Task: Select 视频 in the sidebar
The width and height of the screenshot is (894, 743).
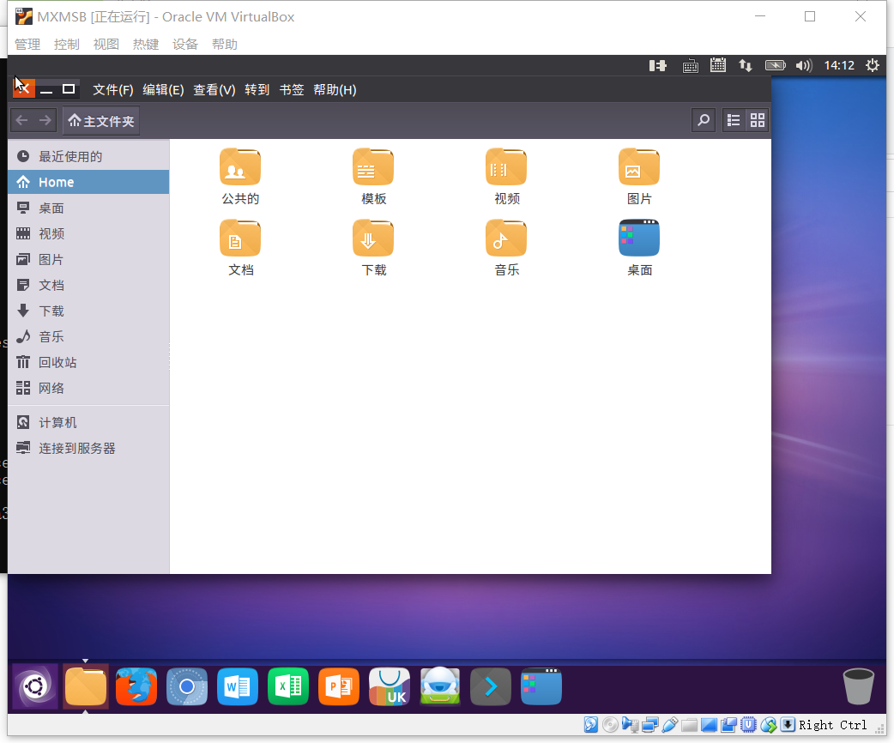Action: click(x=88, y=233)
